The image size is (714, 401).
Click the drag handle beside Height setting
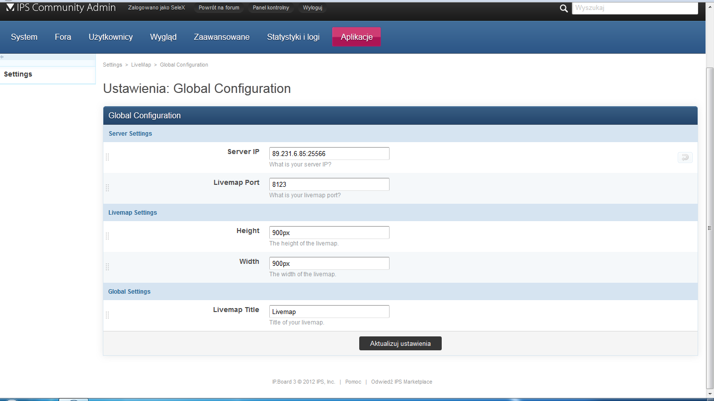(x=107, y=236)
